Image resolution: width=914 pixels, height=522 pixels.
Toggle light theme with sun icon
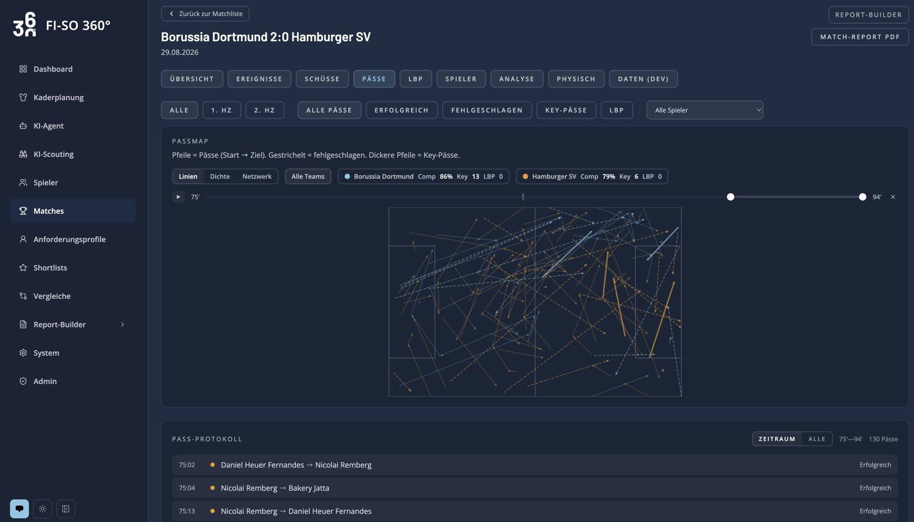click(x=43, y=509)
